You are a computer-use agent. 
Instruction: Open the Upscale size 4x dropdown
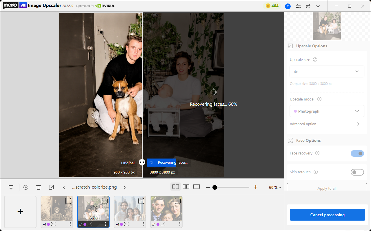[x=327, y=72]
